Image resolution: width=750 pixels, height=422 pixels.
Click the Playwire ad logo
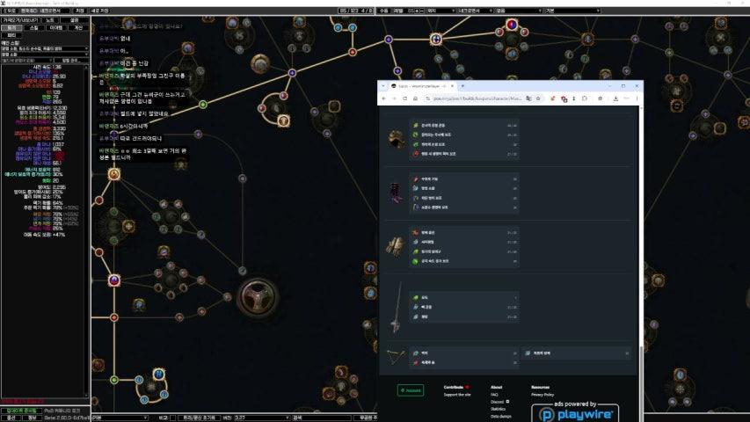tap(575, 413)
